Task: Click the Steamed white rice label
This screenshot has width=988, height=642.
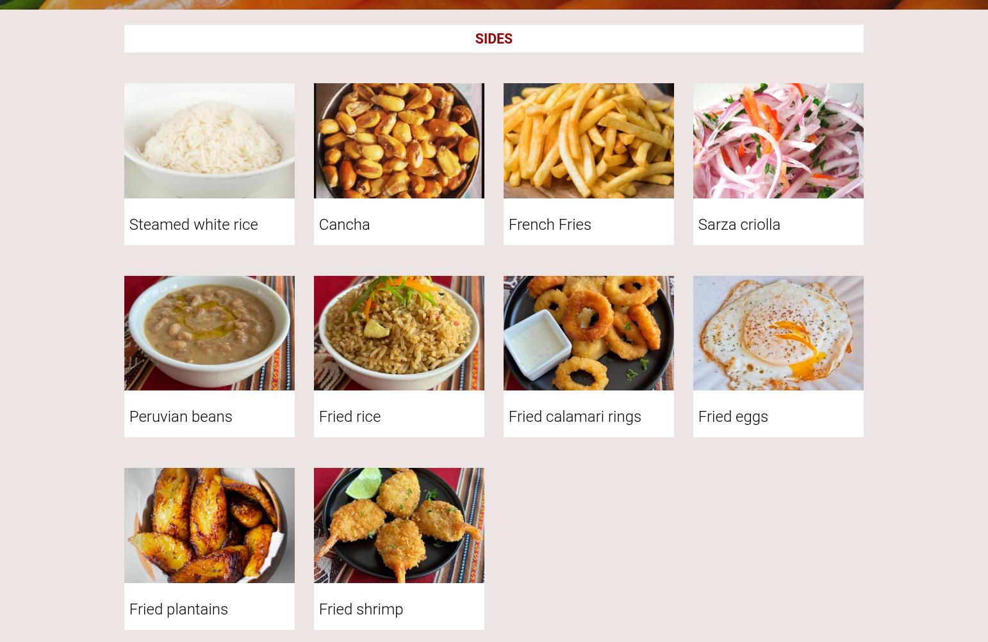Action: (193, 225)
